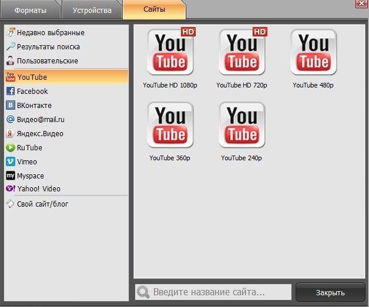Click the search results magnifier icon
Viewport: 369px width, 307px height.
click(11, 46)
